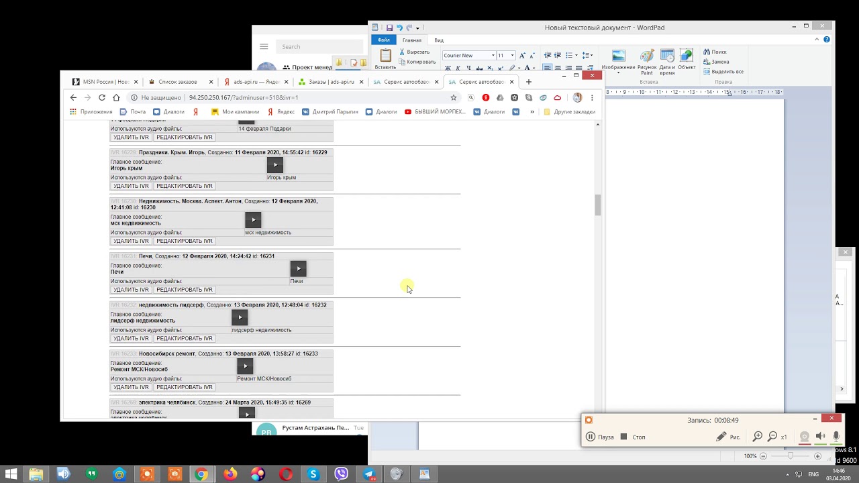Play the Печи audio message
859x483 pixels.
click(x=298, y=269)
